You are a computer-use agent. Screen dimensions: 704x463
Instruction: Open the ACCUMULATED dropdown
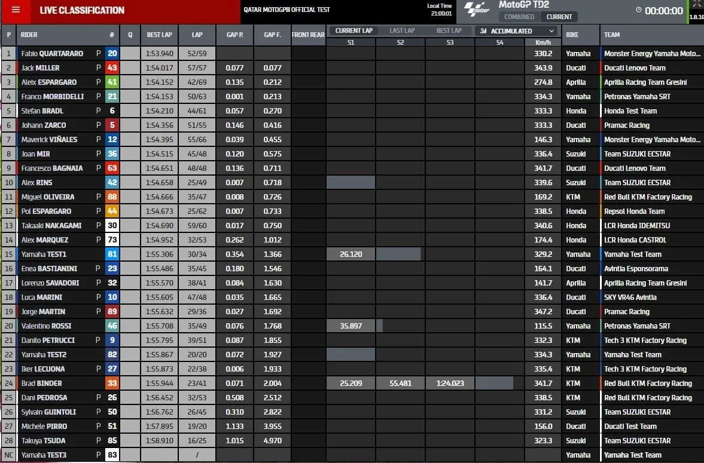pos(516,31)
